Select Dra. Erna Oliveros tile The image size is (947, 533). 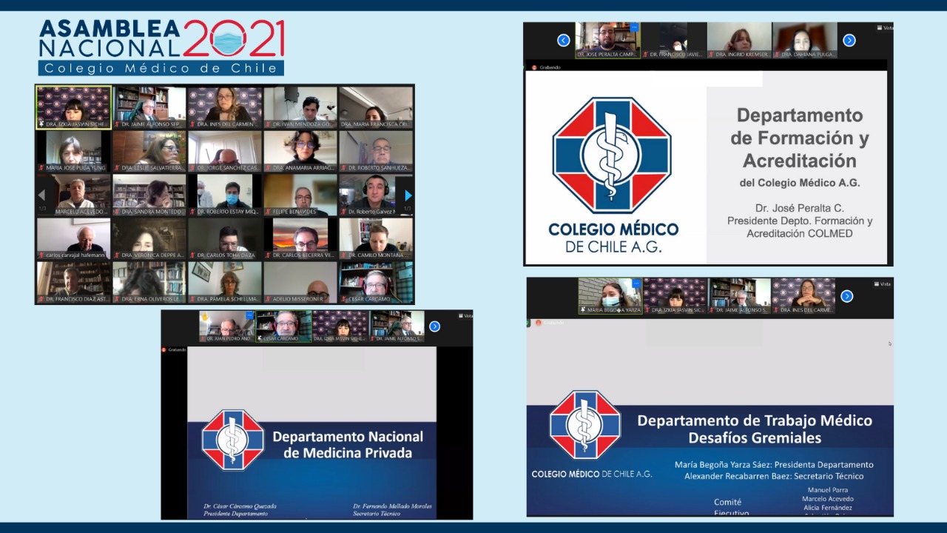(149, 282)
